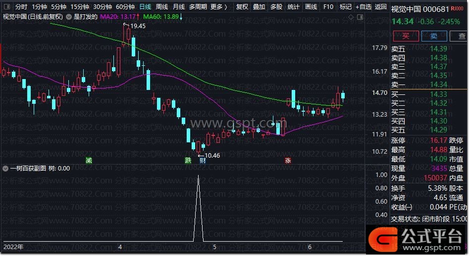Select the 买三 14.31 order row
The height and width of the screenshot is (256, 470).
419,112
